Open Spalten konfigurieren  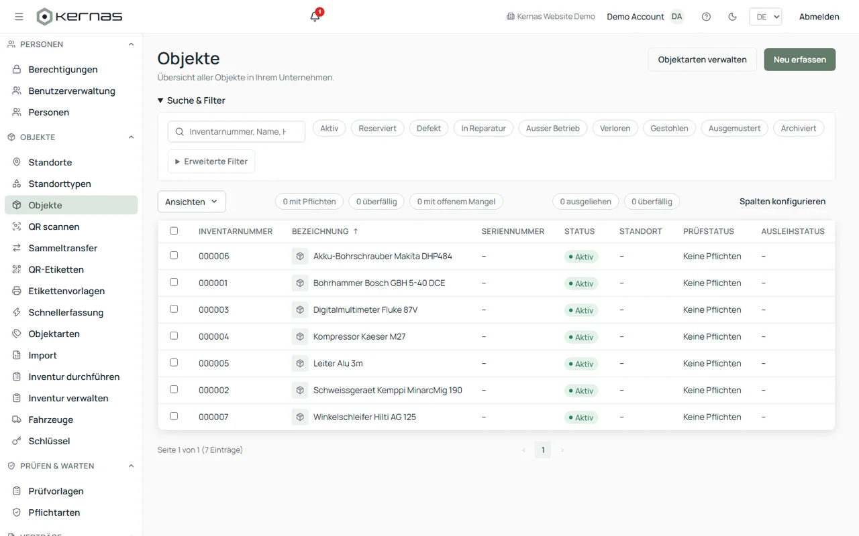coord(782,202)
